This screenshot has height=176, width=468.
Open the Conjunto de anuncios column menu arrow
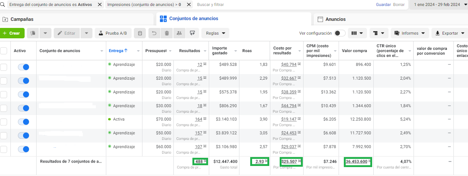click(x=102, y=51)
